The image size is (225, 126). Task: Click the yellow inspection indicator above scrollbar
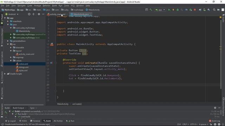(220, 17)
